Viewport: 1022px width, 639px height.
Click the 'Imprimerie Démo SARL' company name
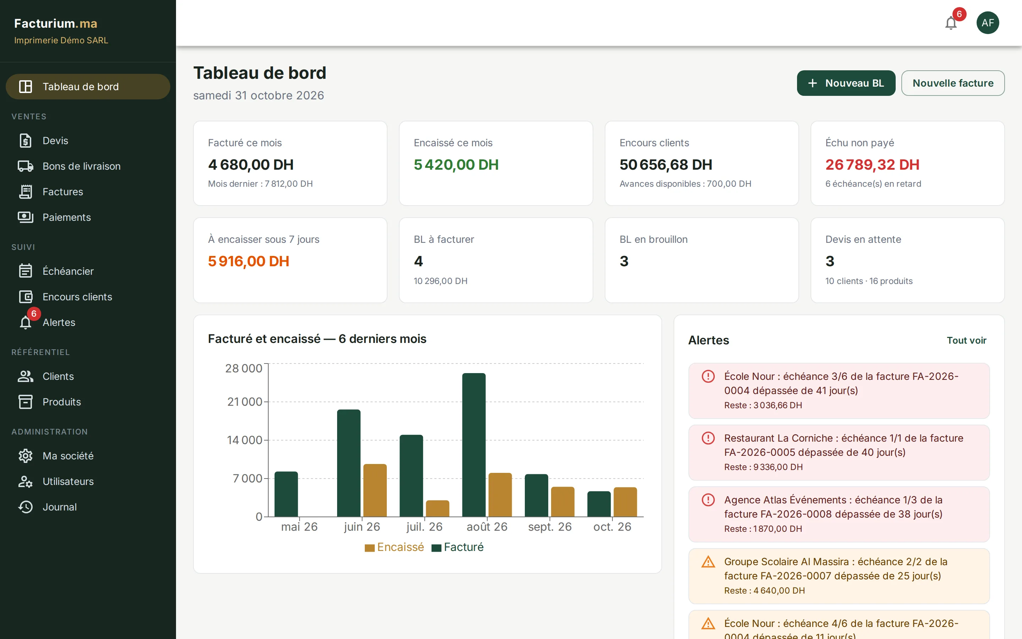point(61,40)
